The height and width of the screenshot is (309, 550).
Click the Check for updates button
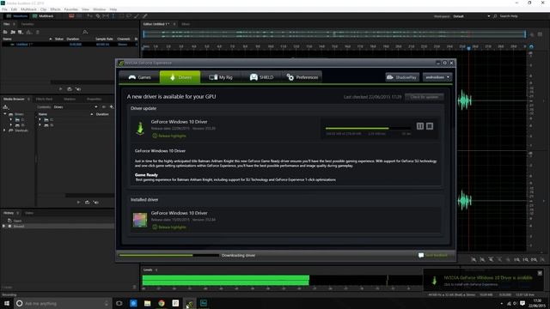[424, 97]
